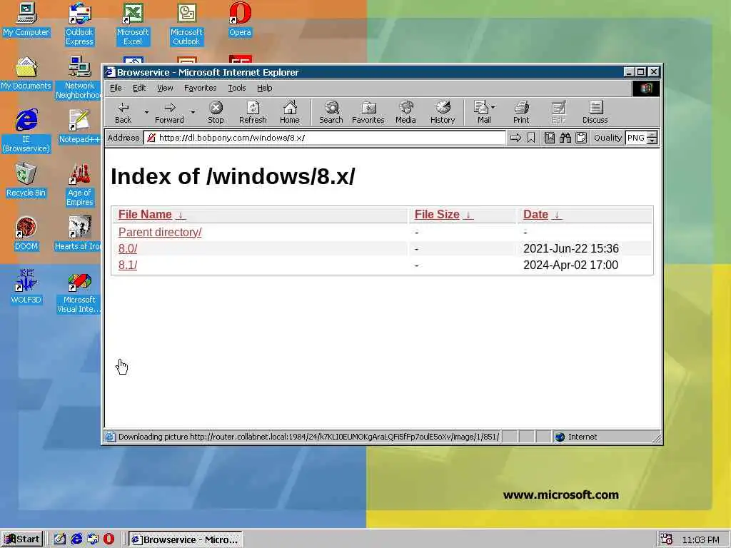
Task: Select the Microsoft Excel desktop icon
Action: [133, 24]
